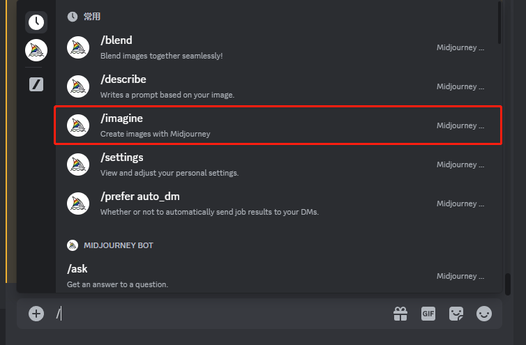Viewport: 526px width, 345px height.
Task: Choose the /imagine command
Action: pyautogui.click(x=278, y=125)
